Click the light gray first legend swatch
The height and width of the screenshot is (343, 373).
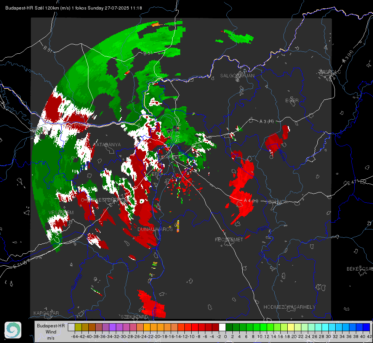click(x=71, y=327)
